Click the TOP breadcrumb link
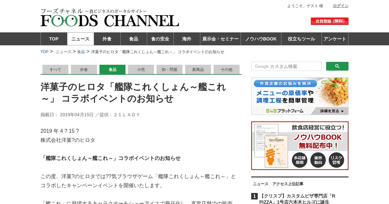This screenshot has height=204, width=389. coord(44,52)
